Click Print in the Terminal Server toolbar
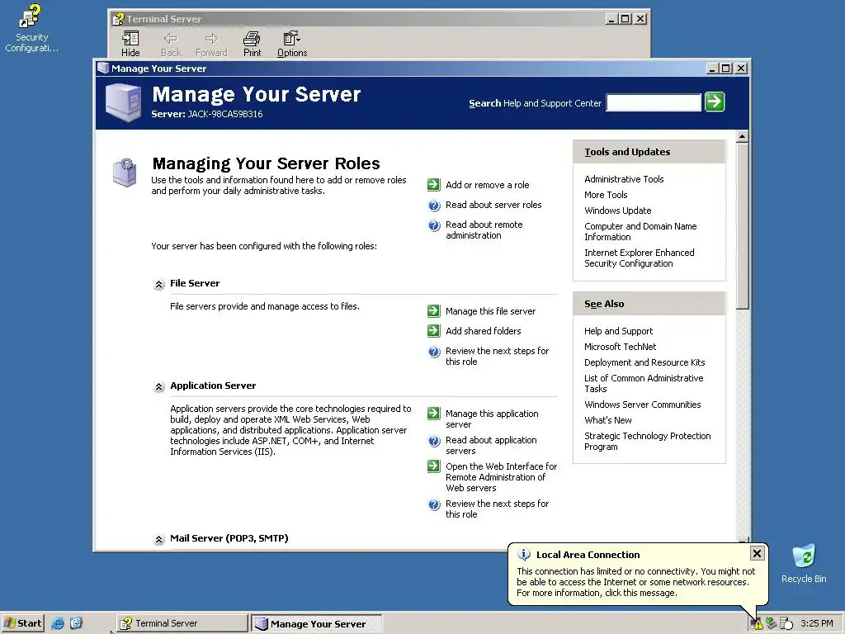845x634 pixels. [252, 44]
